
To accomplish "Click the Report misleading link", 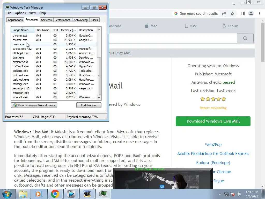I will point(213,108).
